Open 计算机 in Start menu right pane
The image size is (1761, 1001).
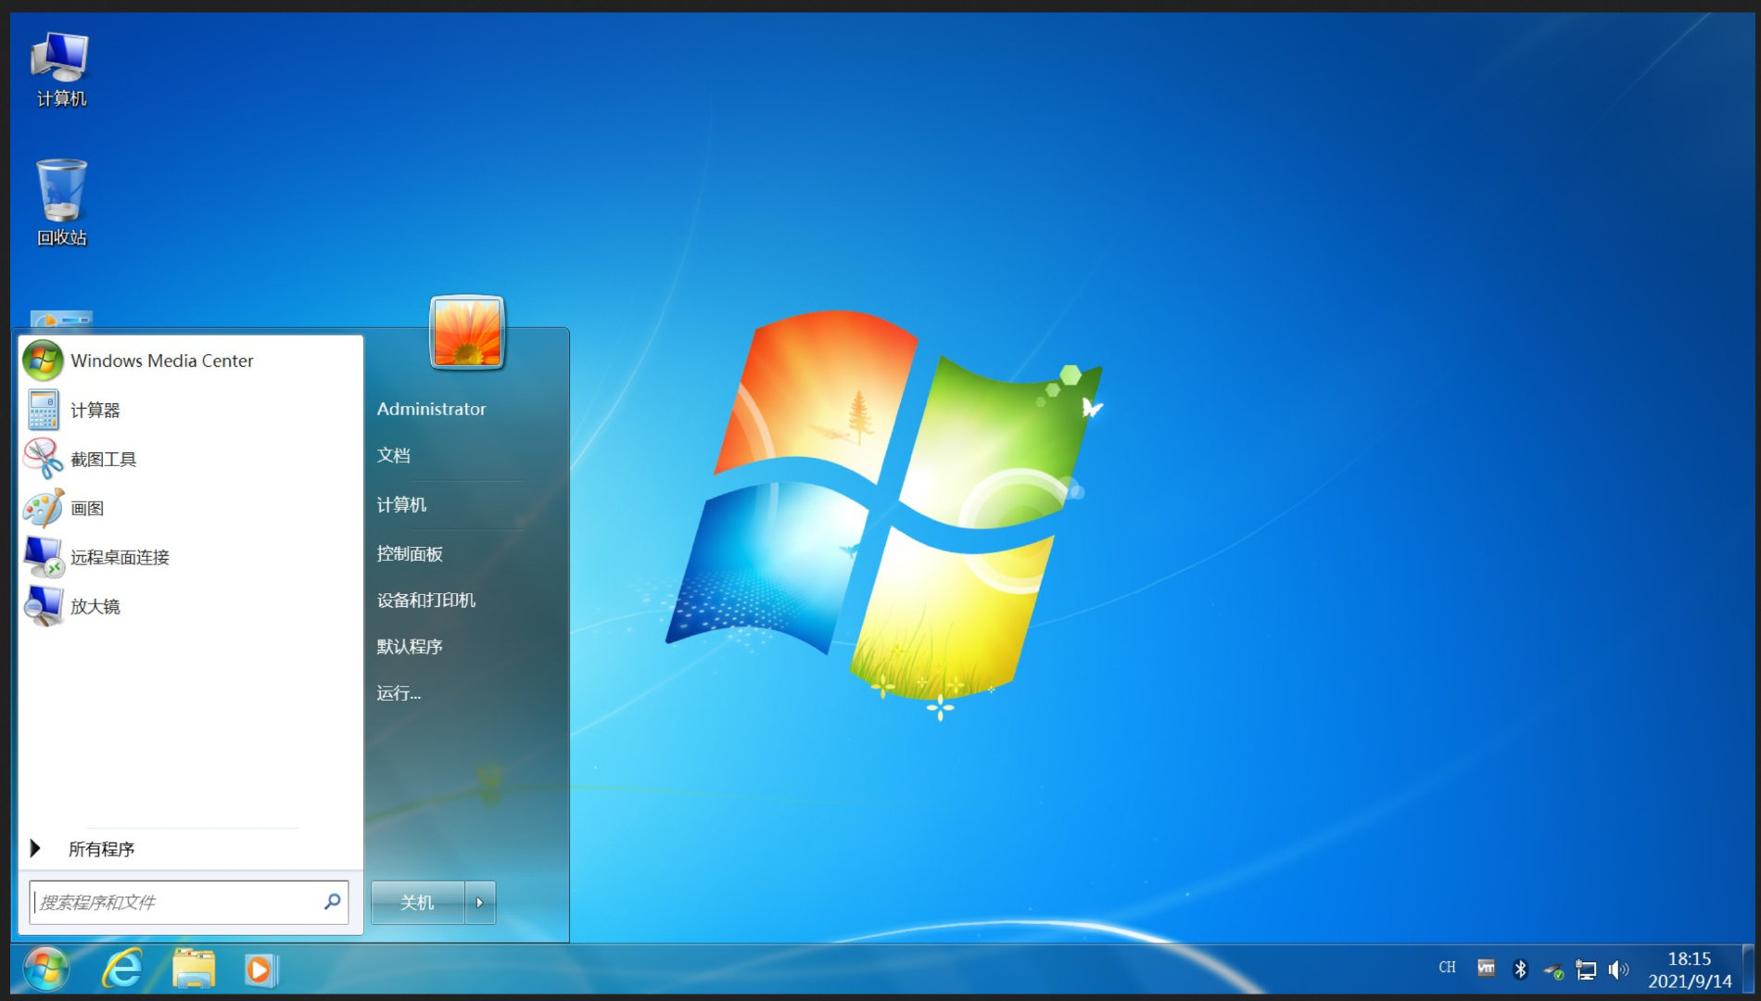tap(401, 504)
